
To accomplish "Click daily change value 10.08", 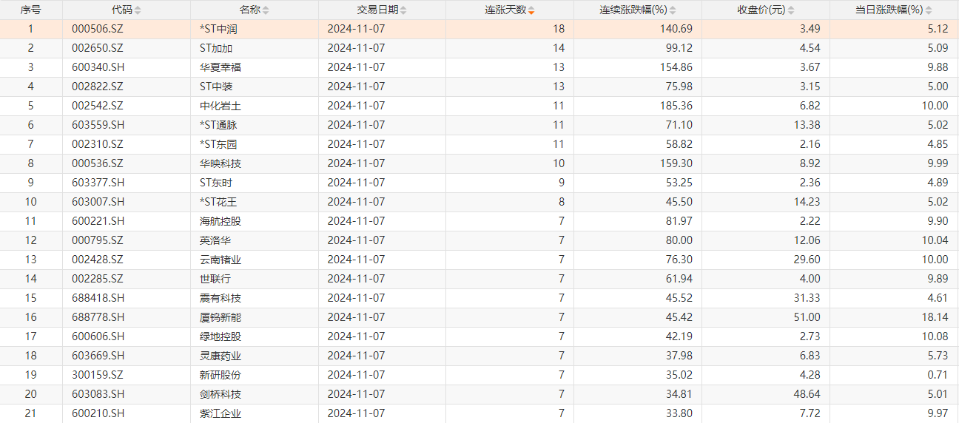I will click(935, 336).
